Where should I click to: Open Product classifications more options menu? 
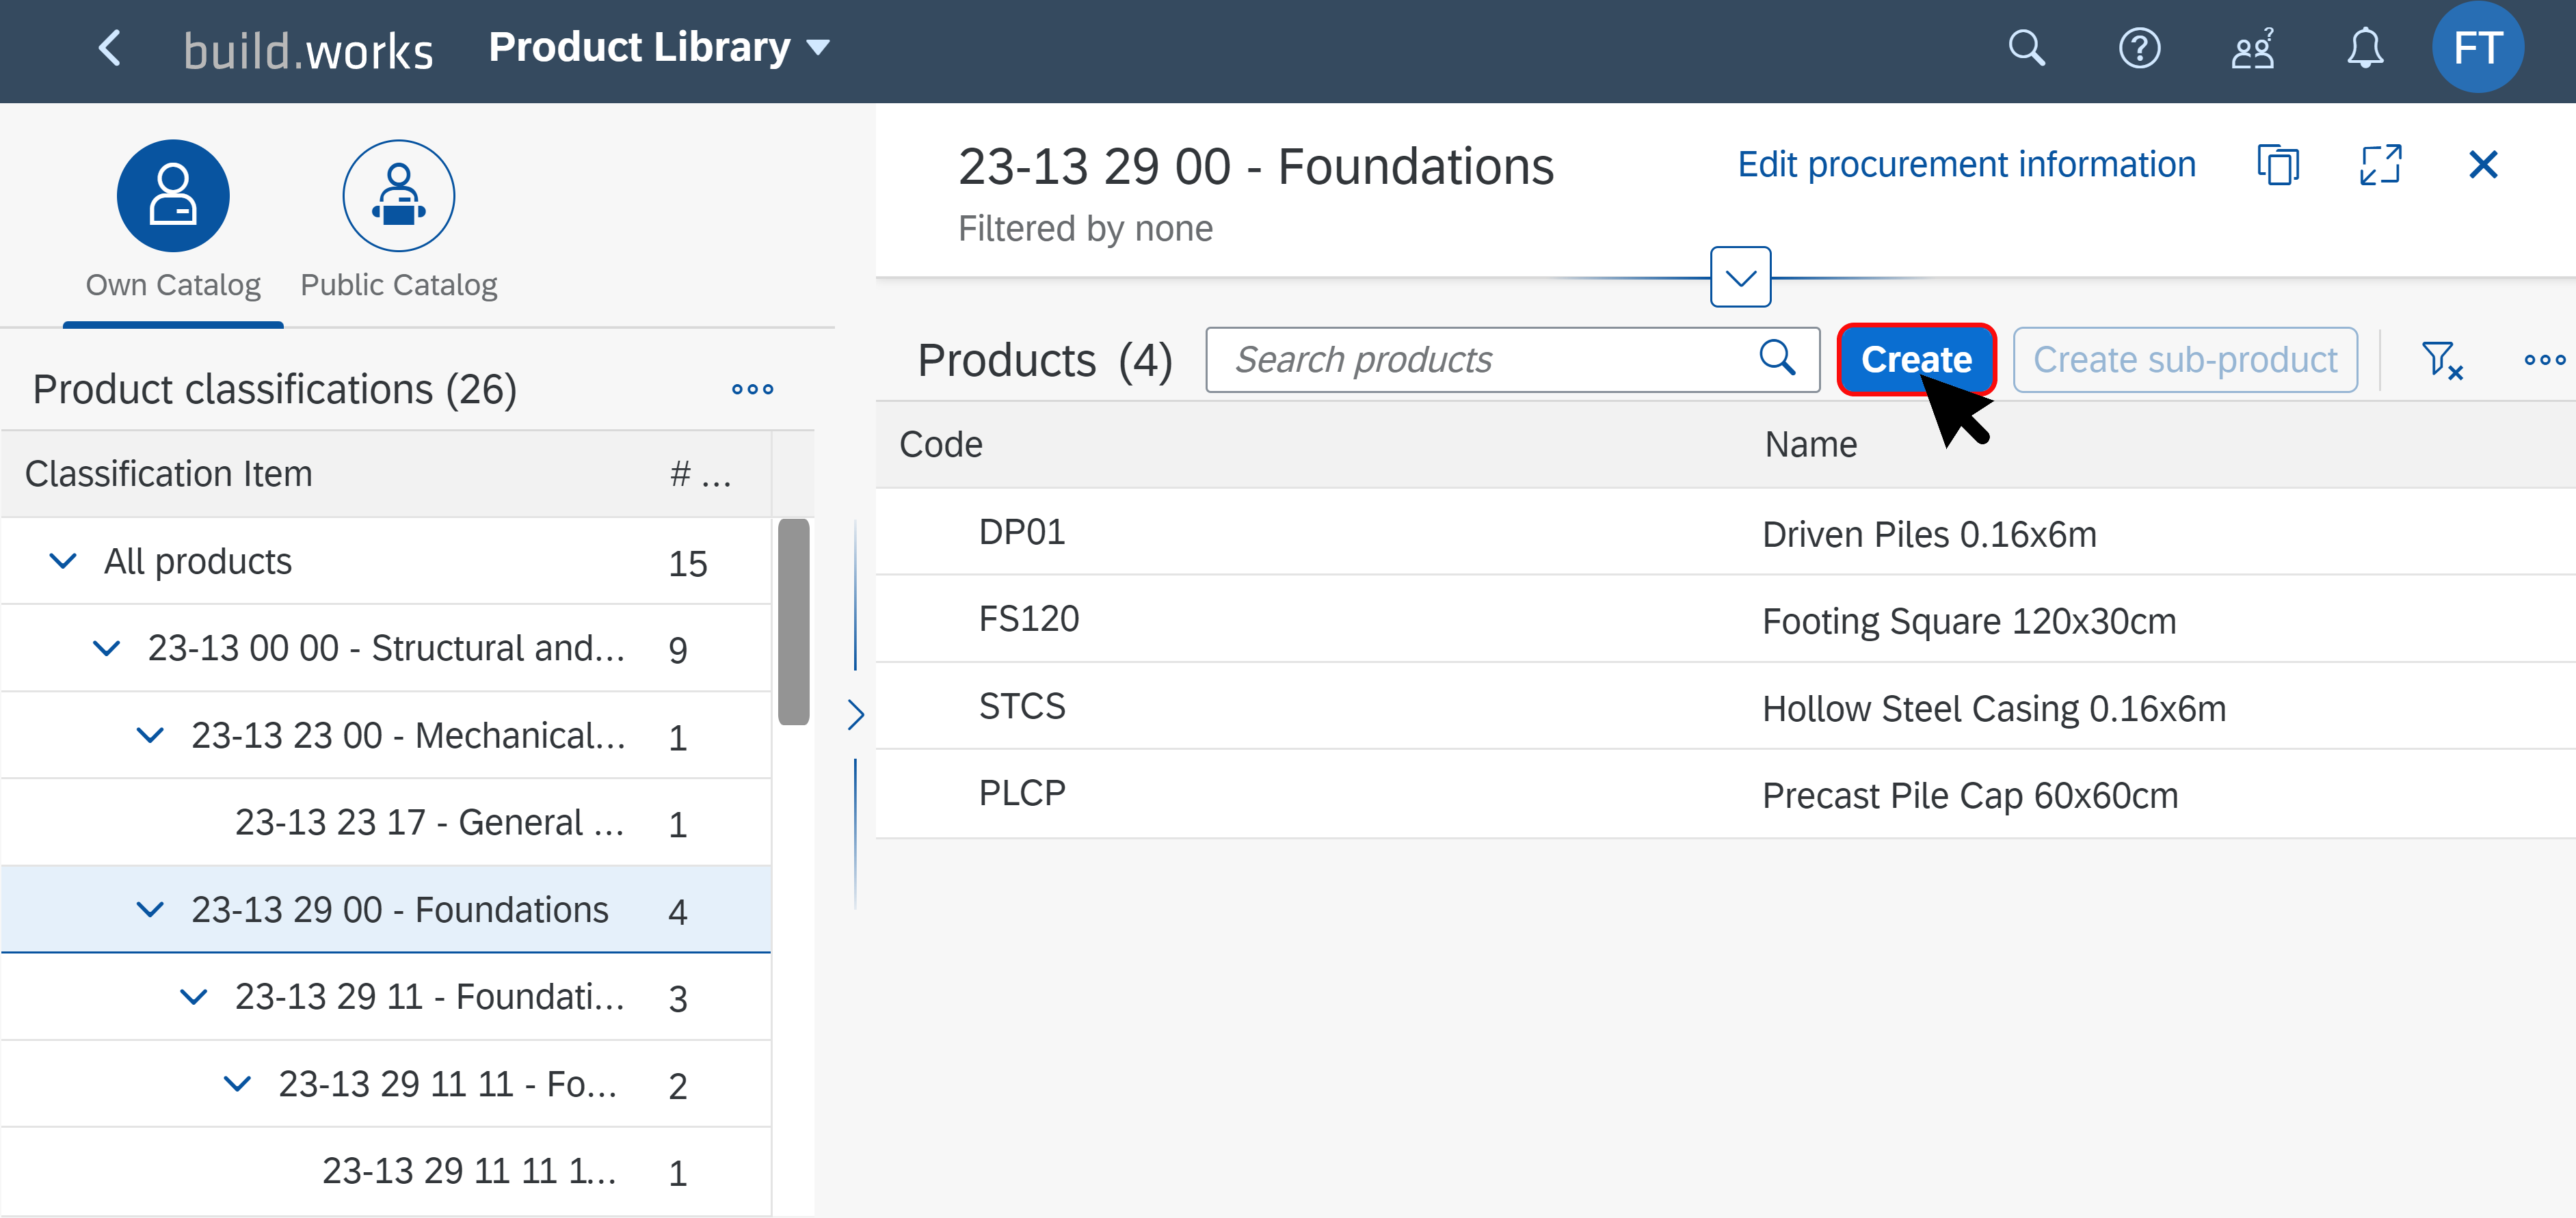[752, 390]
